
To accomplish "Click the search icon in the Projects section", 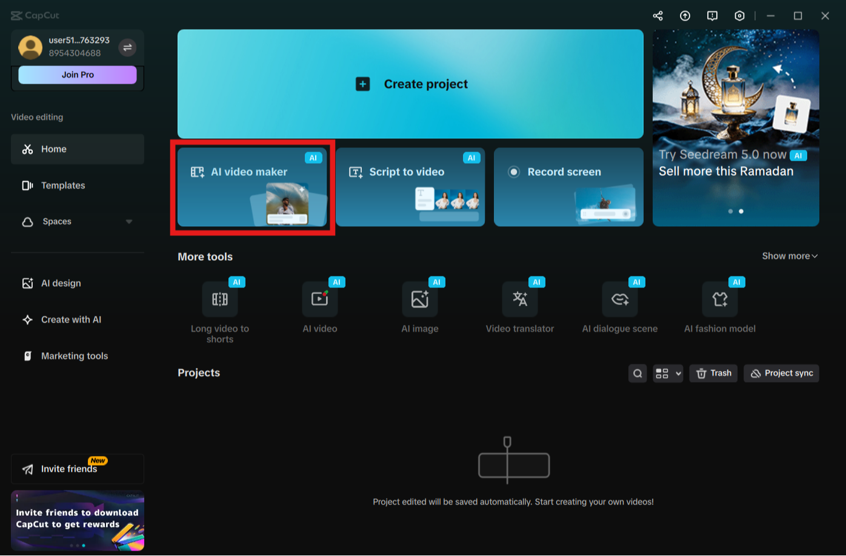I will pyautogui.click(x=637, y=373).
